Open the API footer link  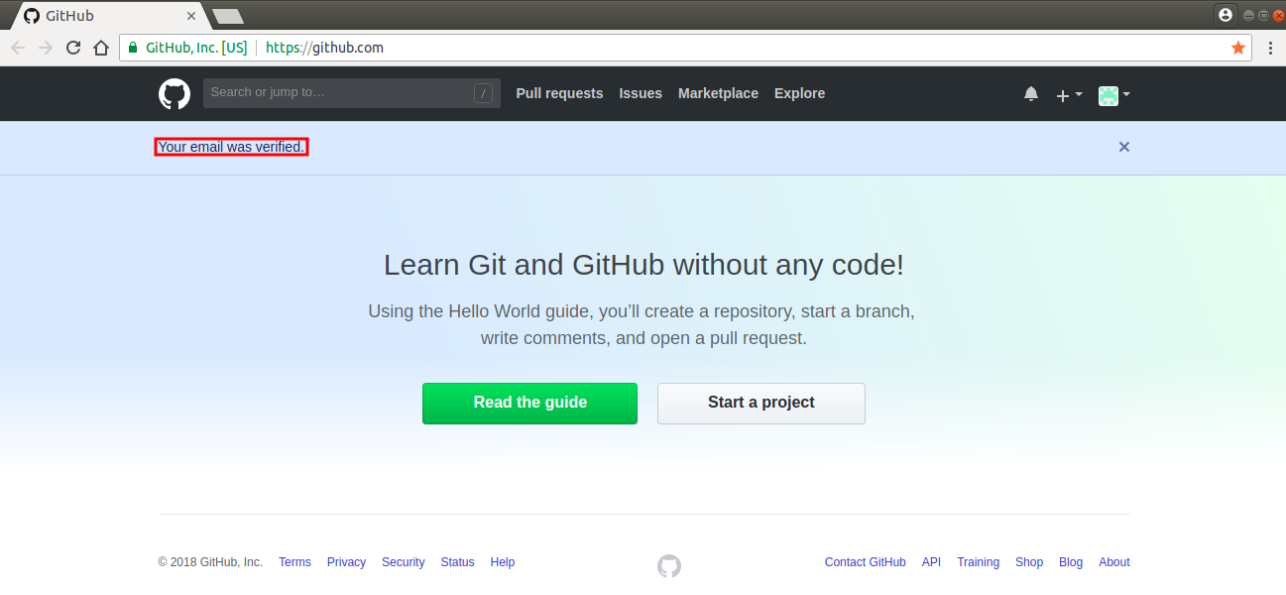click(931, 562)
